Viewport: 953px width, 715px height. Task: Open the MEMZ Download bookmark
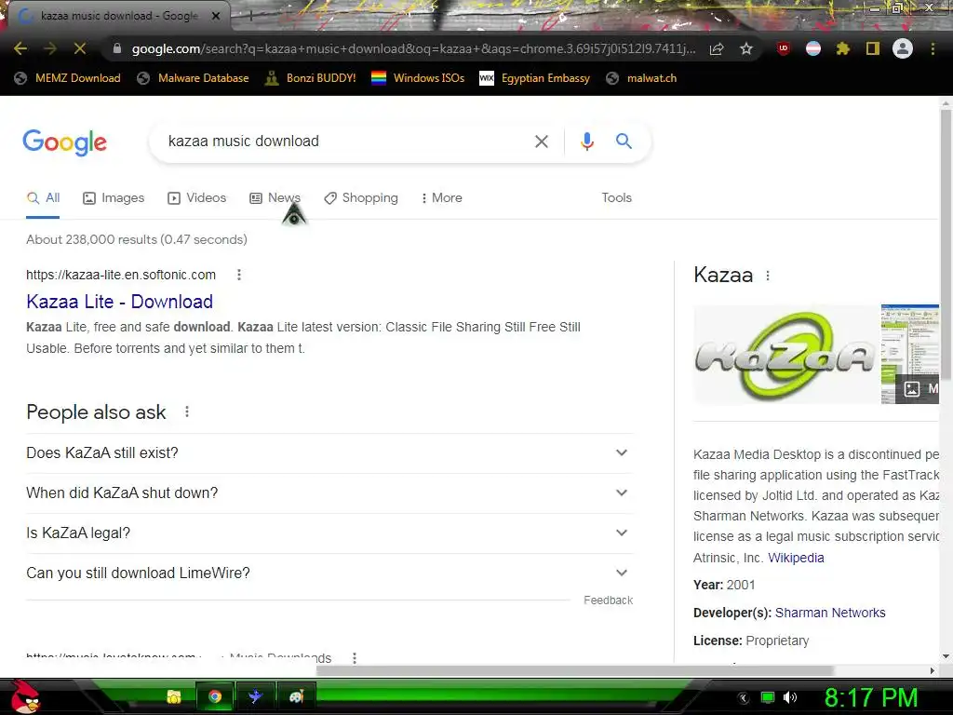pyautogui.click(x=67, y=78)
